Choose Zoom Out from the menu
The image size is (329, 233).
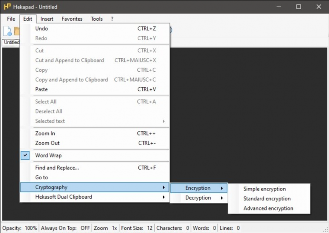coord(95,143)
